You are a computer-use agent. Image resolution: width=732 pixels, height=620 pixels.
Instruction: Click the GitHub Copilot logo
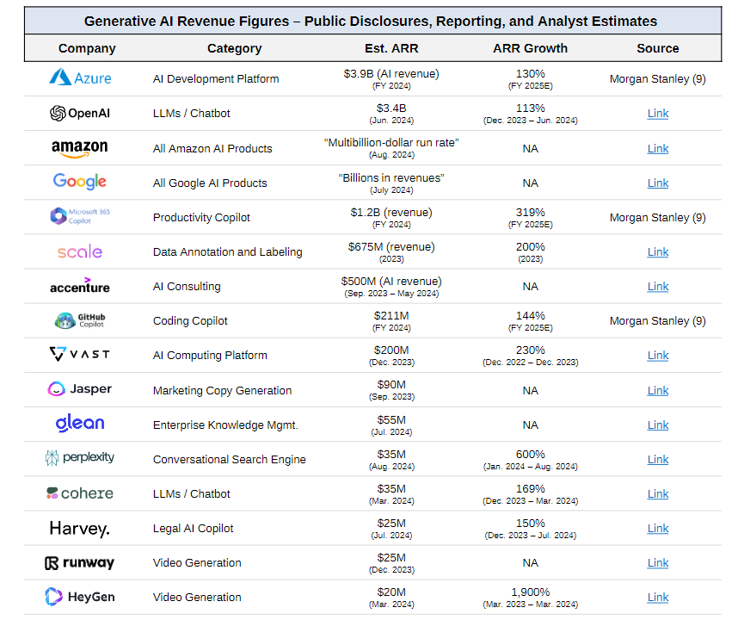[80, 320]
